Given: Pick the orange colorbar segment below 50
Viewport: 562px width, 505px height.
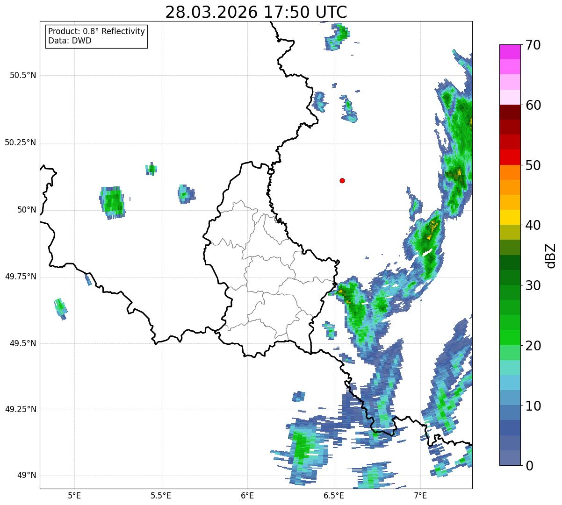Looking at the screenshot, I should [510, 172].
